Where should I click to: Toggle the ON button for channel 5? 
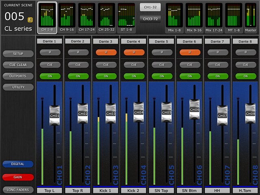162,76
